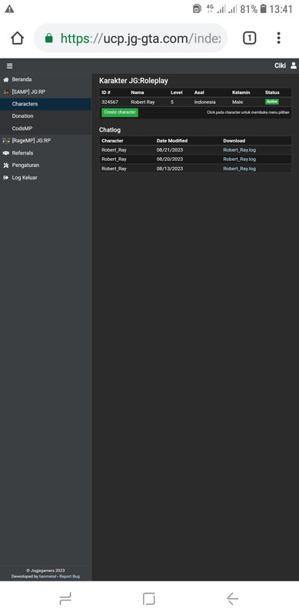Click the Beranda home icon
The image size is (299, 616).
(x=6, y=79)
